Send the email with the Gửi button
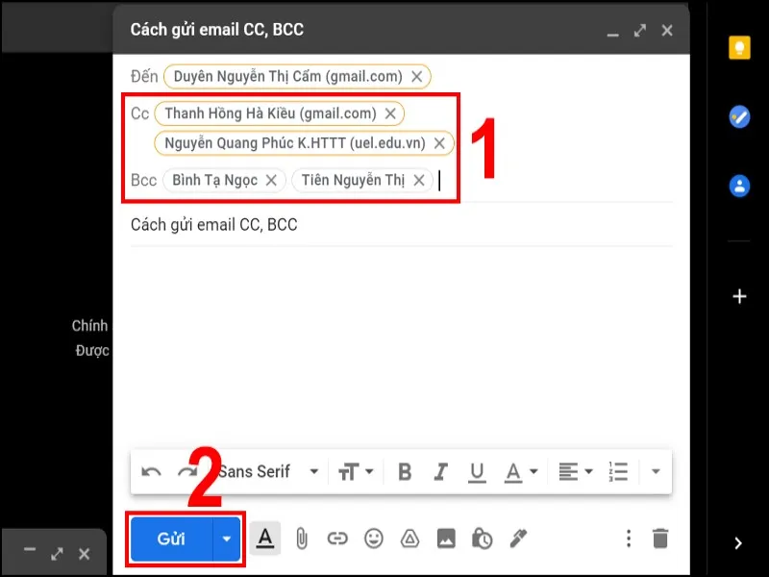 pos(174,540)
